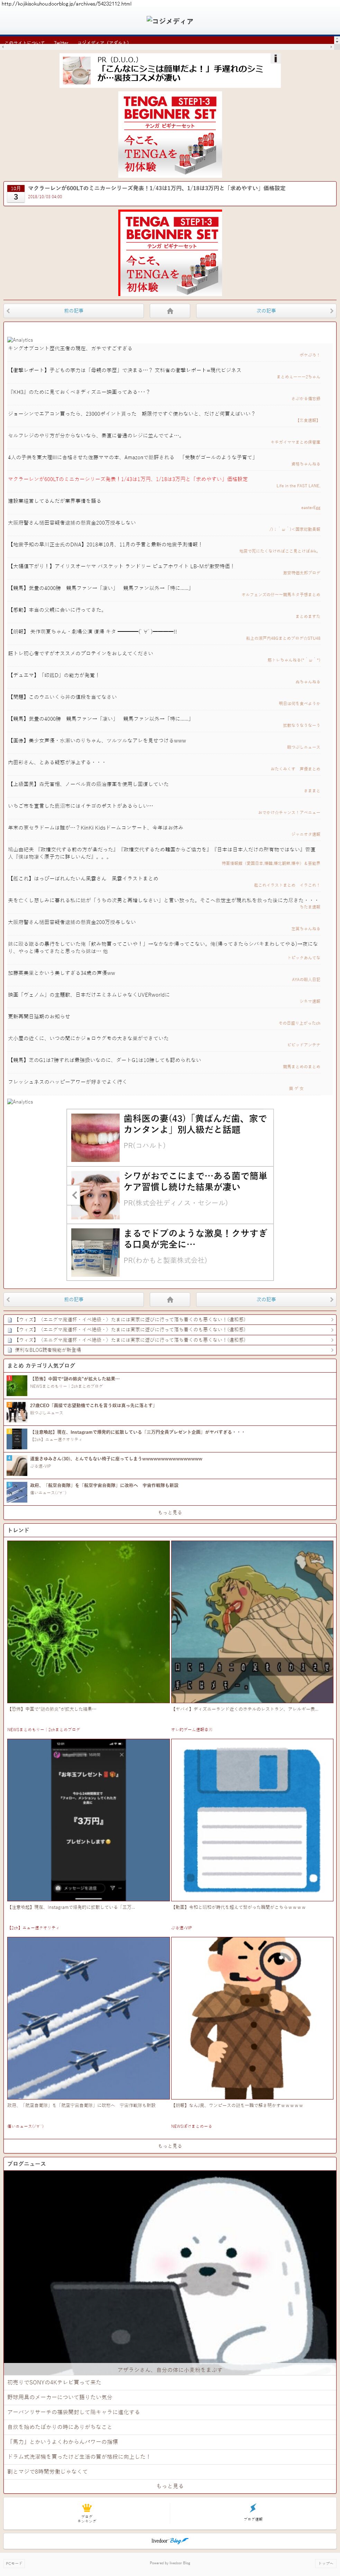This screenshot has height=2576, width=340.
Task: Open the green virus trend image
Action: pyautogui.click(x=88, y=1622)
